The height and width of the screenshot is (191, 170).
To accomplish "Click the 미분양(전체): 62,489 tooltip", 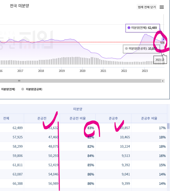I will click(x=142, y=28).
